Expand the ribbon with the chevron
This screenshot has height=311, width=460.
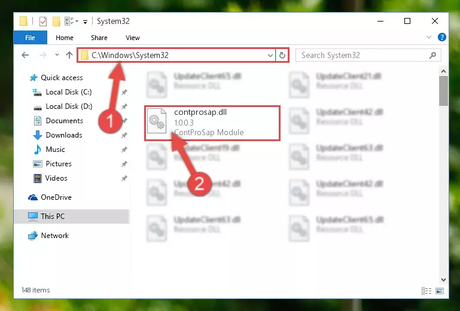click(x=429, y=37)
